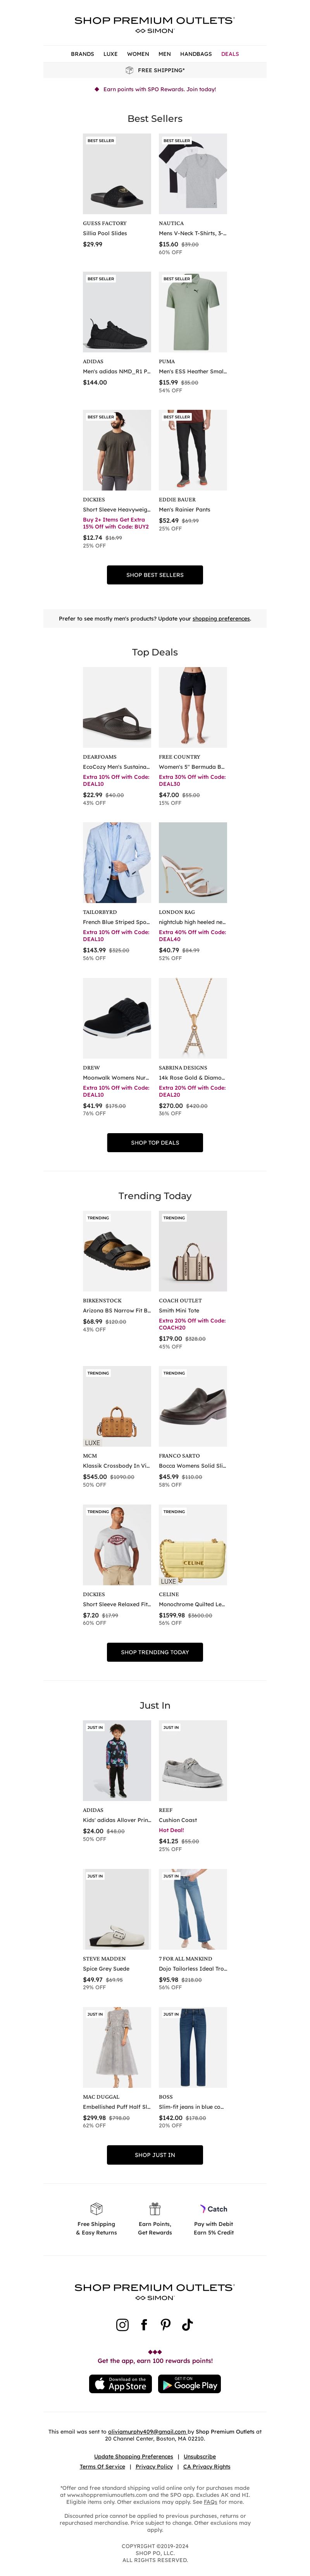Click the SHOP TRENDING TODAY button

click(x=155, y=1652)
